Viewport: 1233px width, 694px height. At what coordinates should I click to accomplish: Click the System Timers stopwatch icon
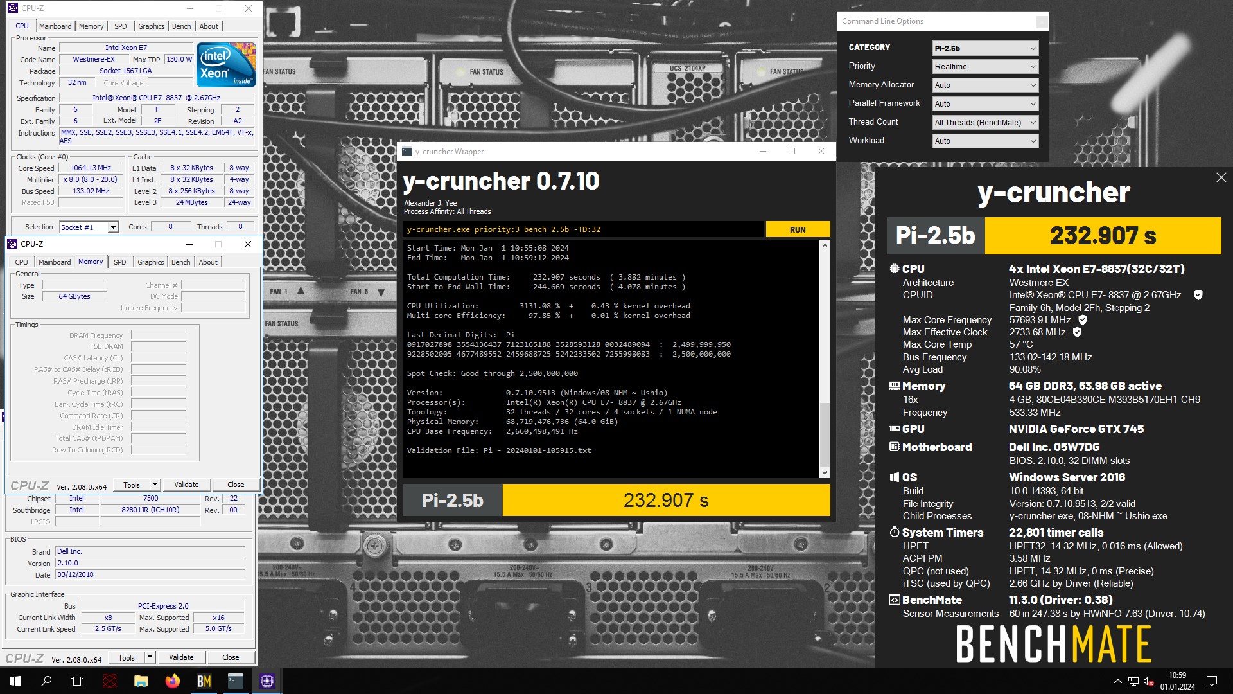coord(895,532)
